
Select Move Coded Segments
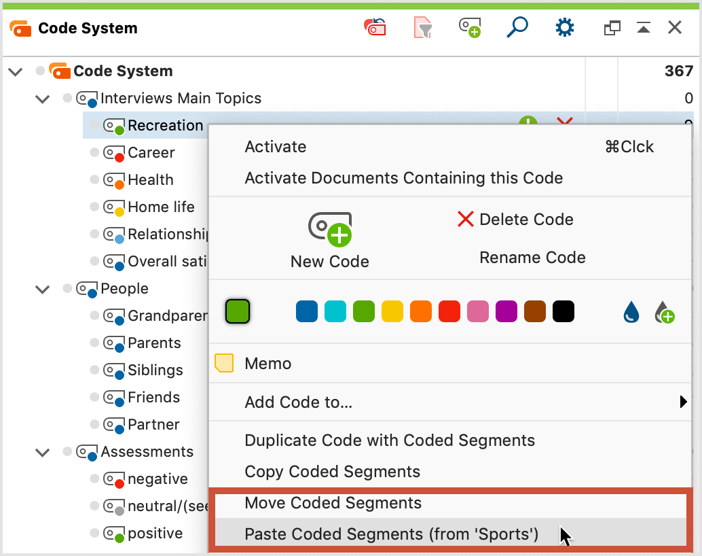click(x=333, y=503)
